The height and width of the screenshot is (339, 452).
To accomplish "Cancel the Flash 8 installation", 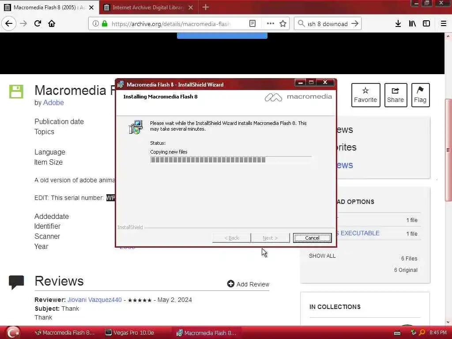I will coord(312,238).
